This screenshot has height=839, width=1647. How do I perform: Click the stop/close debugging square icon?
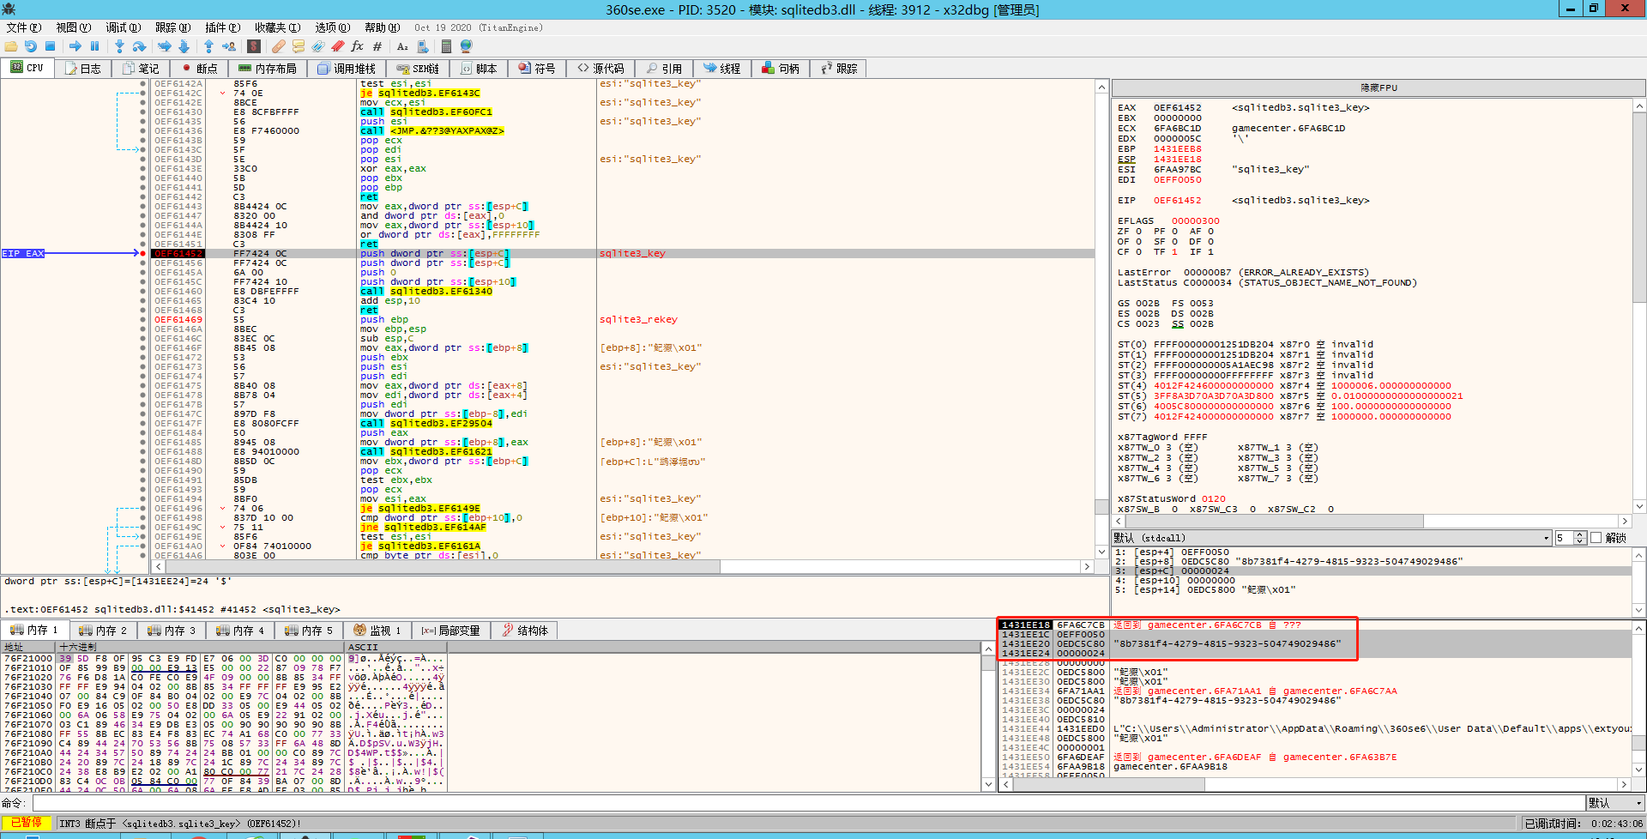point(51,46)
